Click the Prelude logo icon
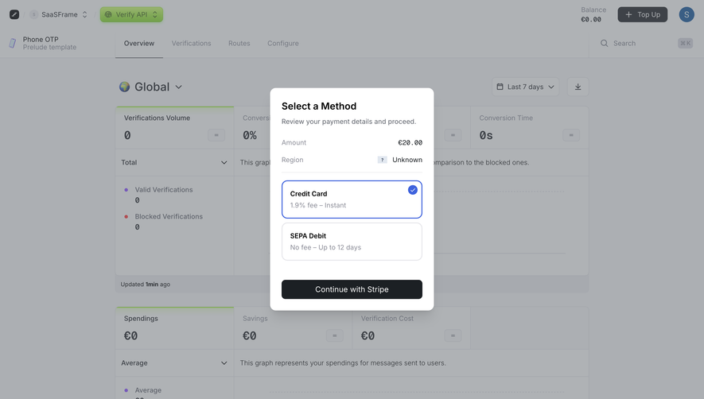 point(14,14)
